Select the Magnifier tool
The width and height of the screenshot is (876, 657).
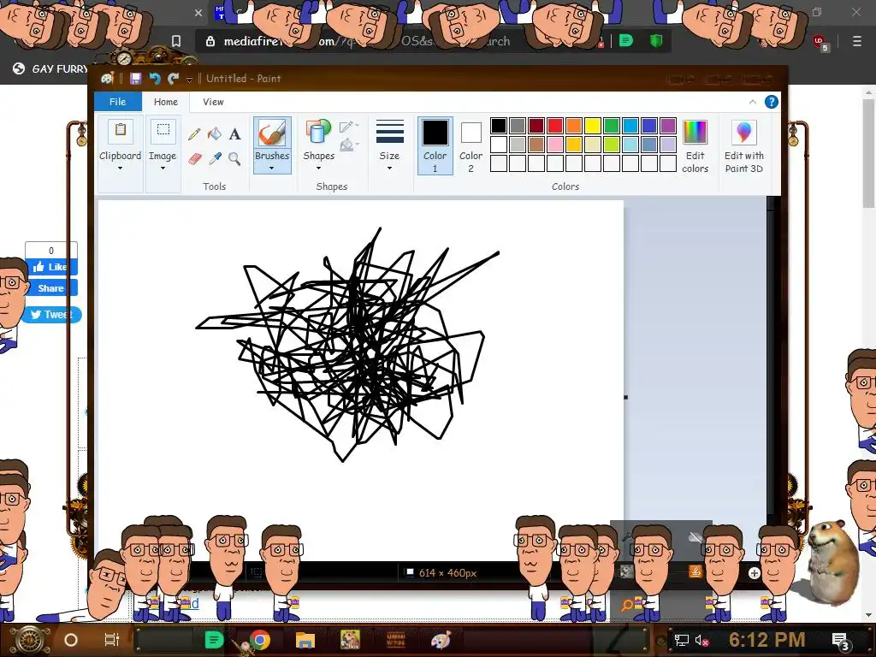click(x=234, y=159)
